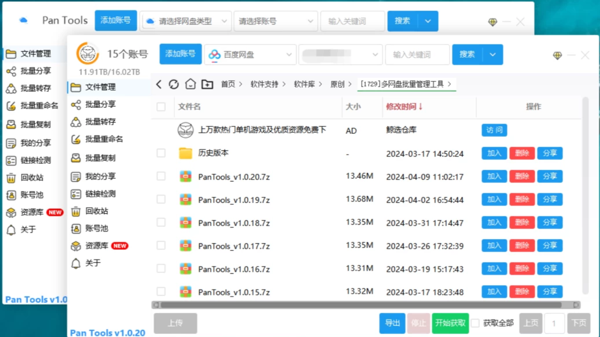Click the cloud logo in back window

point(23,20)
